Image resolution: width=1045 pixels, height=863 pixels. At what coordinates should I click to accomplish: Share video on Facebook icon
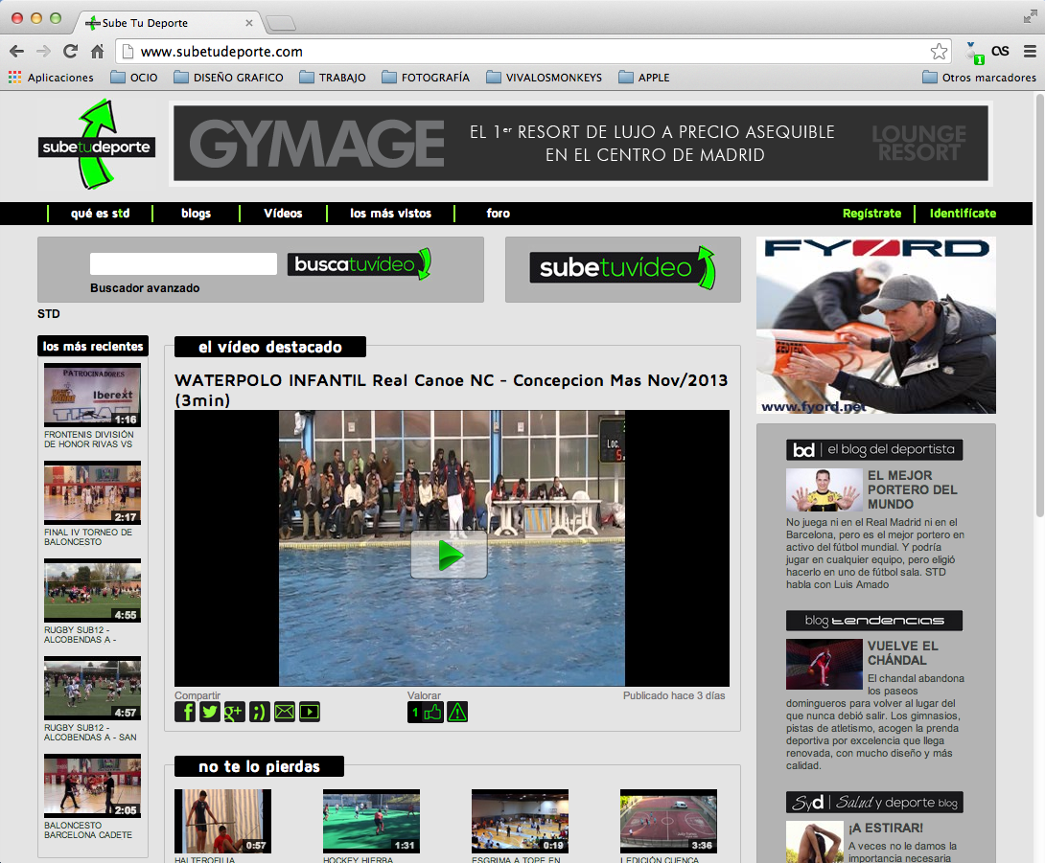(x=185, y=712)
